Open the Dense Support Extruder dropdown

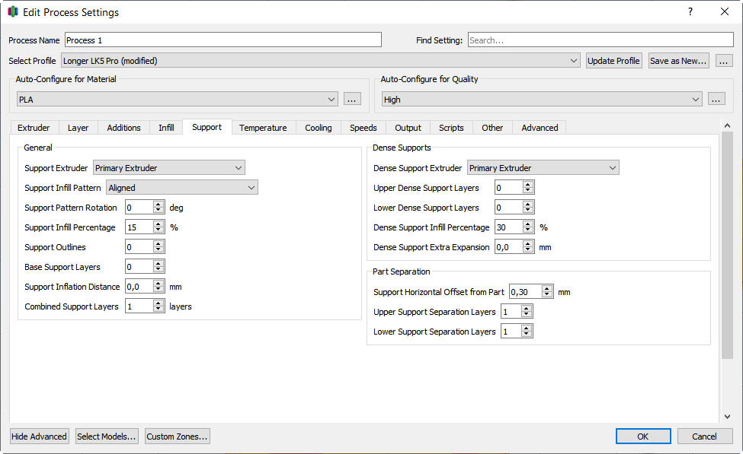pos(543,168)
